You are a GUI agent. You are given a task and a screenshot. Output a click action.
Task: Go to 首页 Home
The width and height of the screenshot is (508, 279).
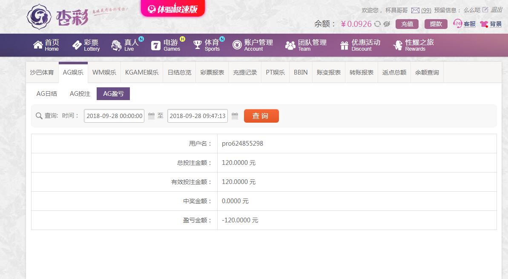pos(46,45)
